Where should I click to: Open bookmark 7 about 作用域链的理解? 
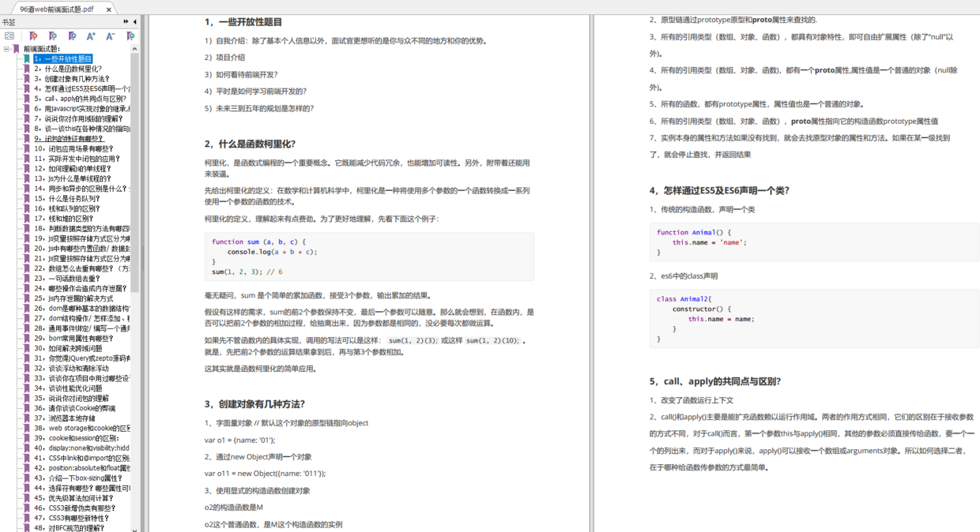77,119
